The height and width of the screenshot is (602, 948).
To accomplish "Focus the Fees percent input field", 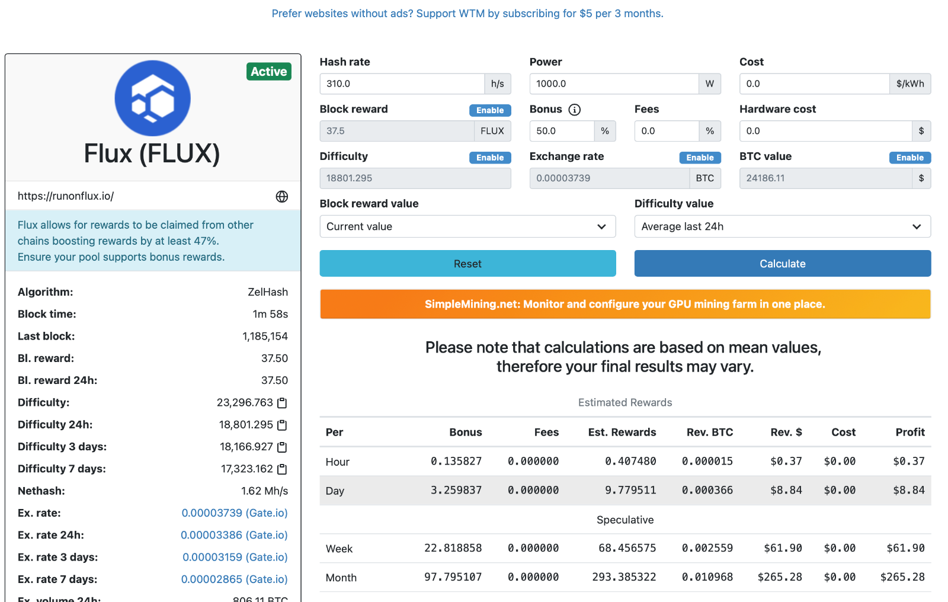I will tap(667, 131).
